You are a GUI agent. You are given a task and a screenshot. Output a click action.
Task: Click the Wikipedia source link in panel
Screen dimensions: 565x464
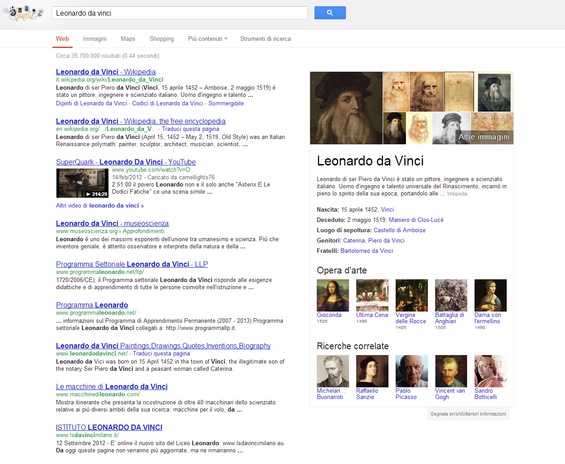(457, 194)
